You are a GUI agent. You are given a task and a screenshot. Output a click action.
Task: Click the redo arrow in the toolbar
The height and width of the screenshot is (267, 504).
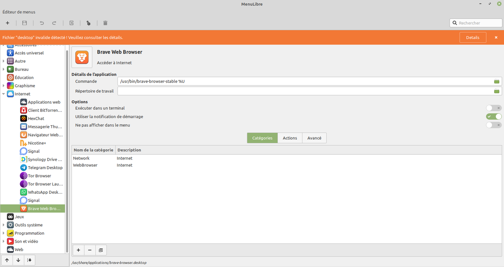pos(54,23)
